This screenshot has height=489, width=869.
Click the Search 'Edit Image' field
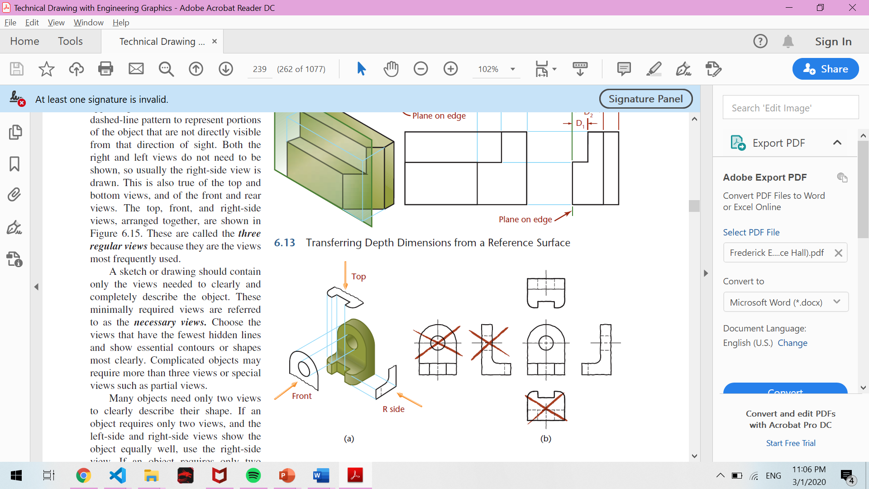(x=790, y=108)
